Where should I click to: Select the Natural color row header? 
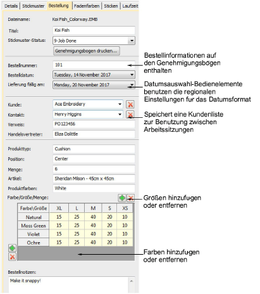point(34,217)
